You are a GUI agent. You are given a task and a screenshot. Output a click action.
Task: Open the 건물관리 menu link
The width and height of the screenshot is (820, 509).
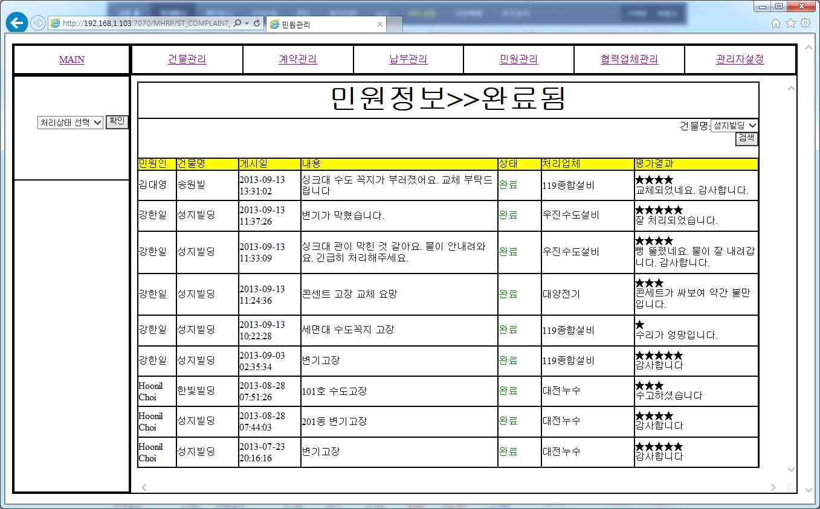[x=187, y=59]
